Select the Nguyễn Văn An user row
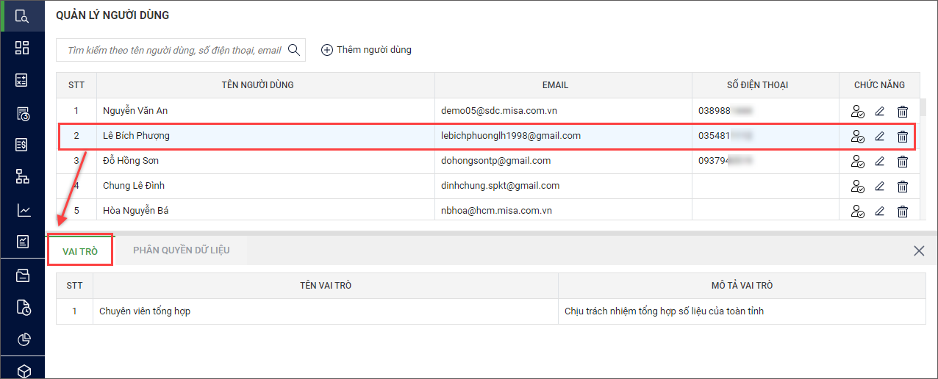This screenshot has height=379, width=938. click(x=265, y=111)
